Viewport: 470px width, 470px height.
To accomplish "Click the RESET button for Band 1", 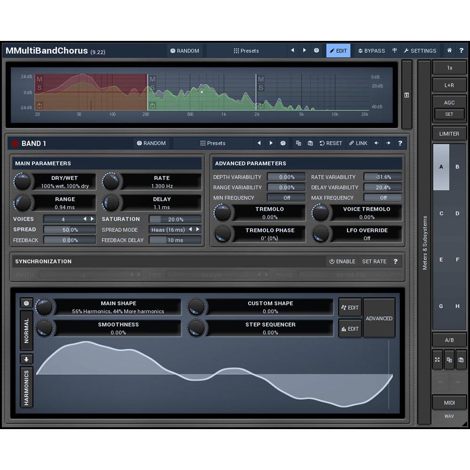I will pyautogui.click(x=331, y=143).
